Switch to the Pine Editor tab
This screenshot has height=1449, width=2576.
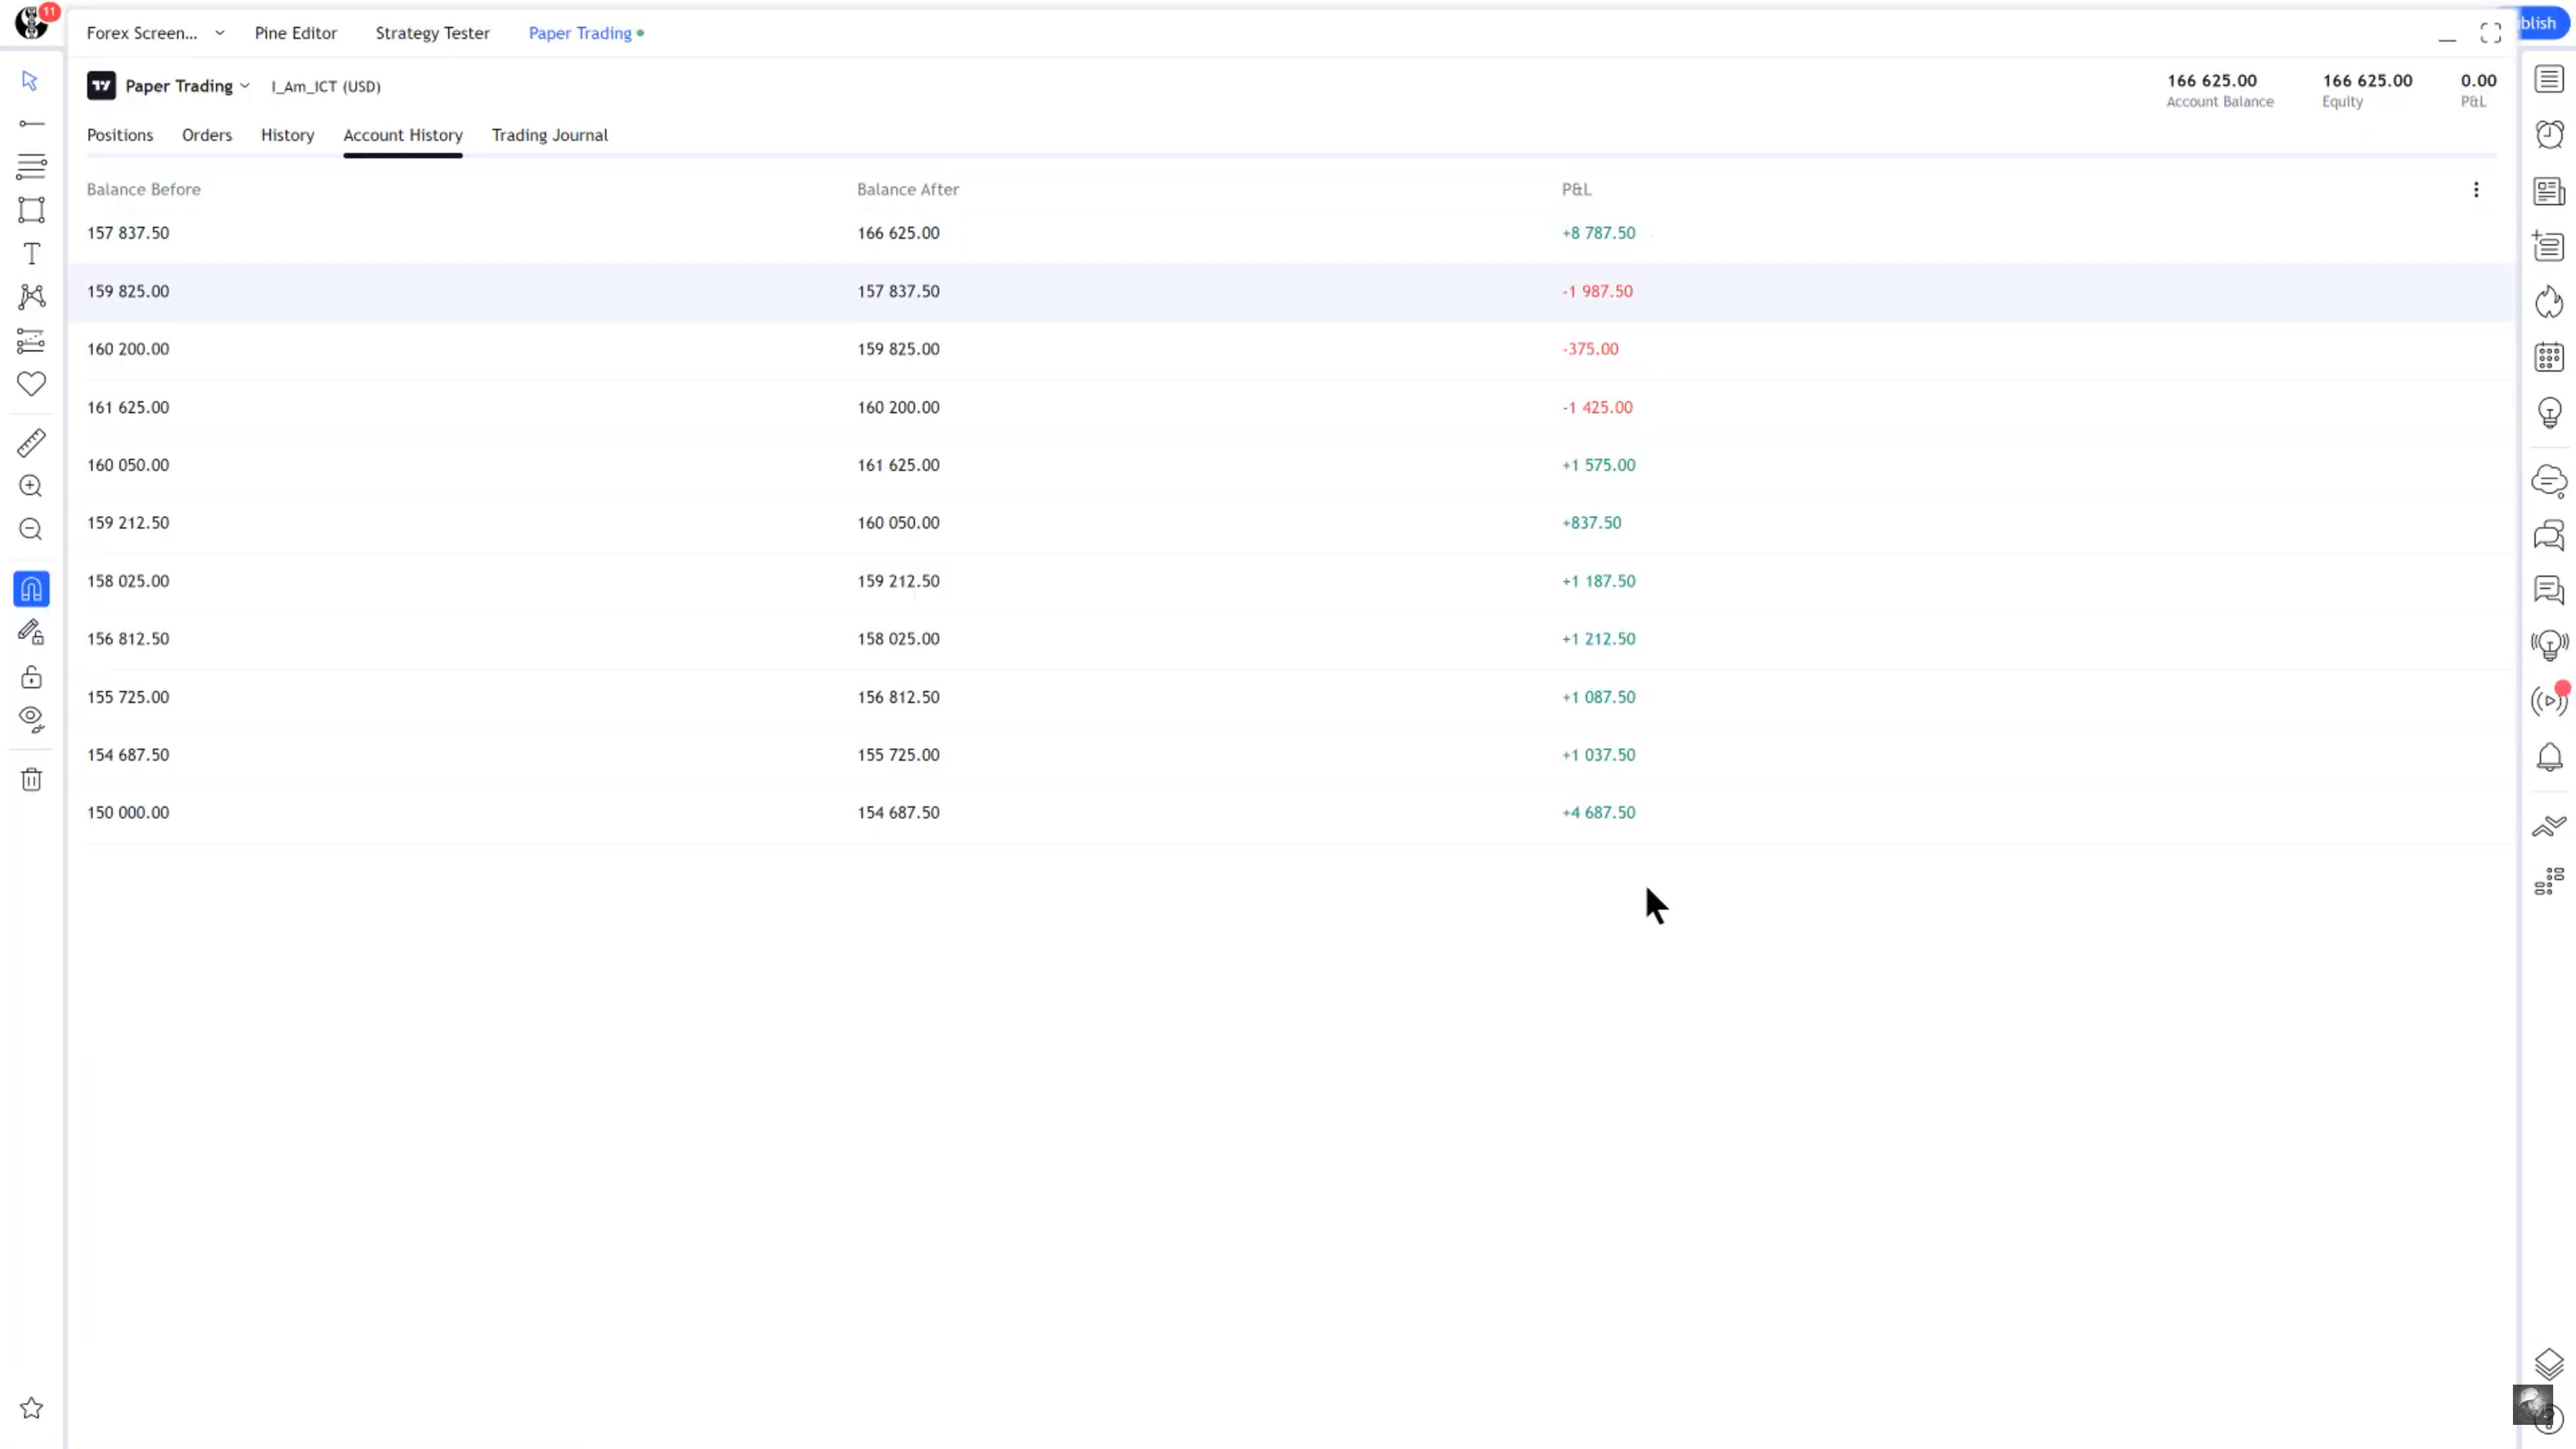click(296, 33)
